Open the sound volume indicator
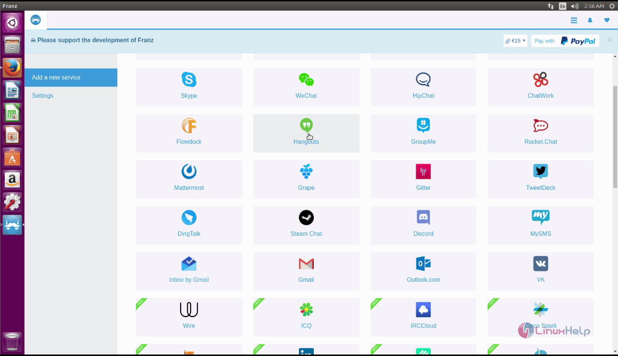The height and width of the screenshot is (356, 618). click(x=575, y=6)
